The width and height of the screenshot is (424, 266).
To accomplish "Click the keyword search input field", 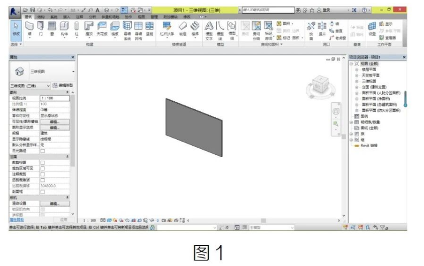I will pos(268,10).
